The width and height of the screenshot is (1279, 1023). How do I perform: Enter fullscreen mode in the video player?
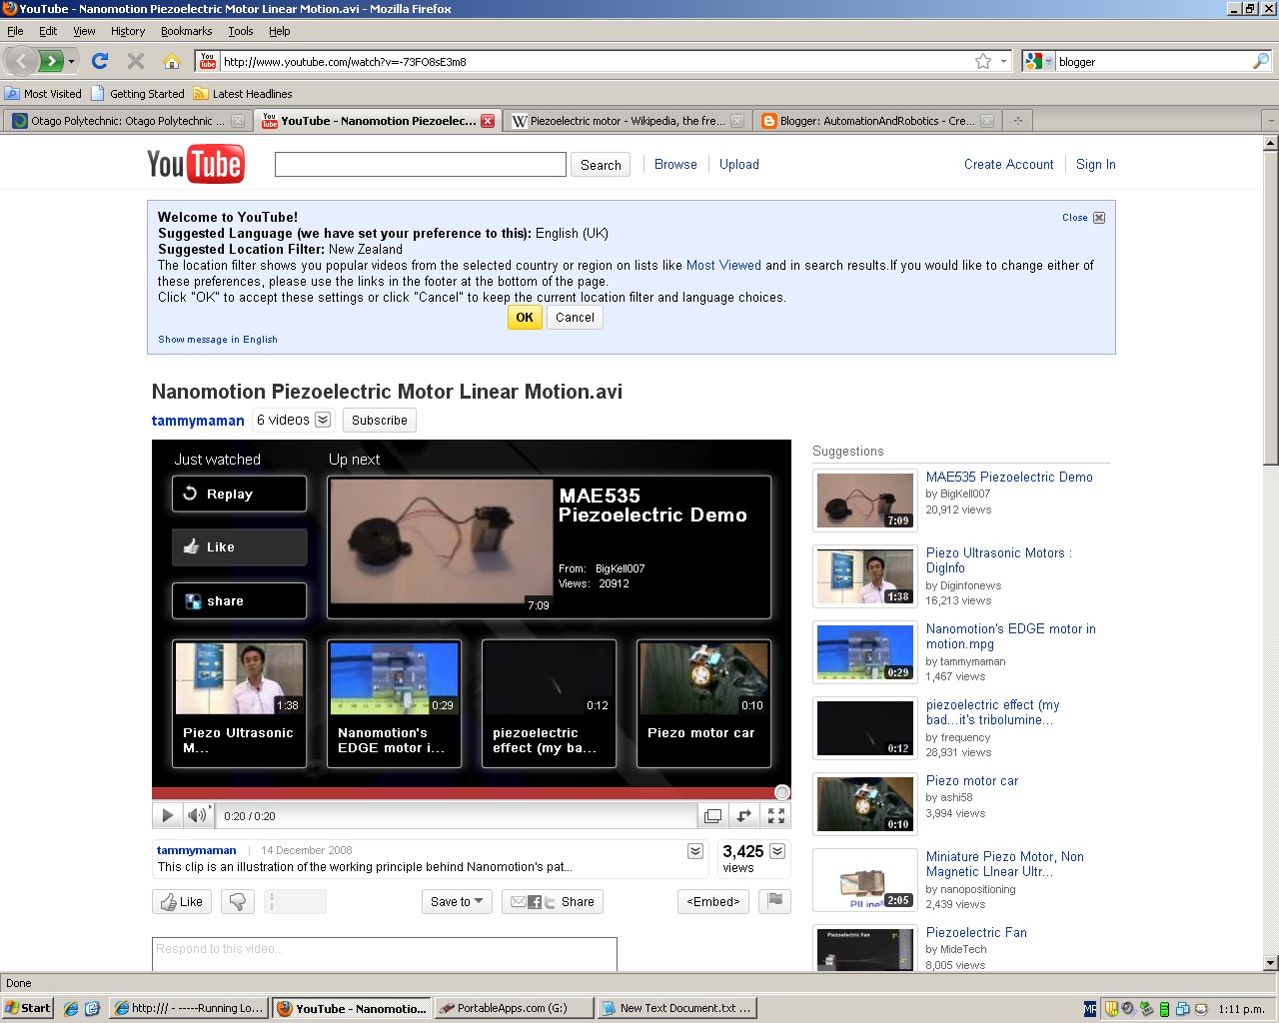(x=775, y=815)
